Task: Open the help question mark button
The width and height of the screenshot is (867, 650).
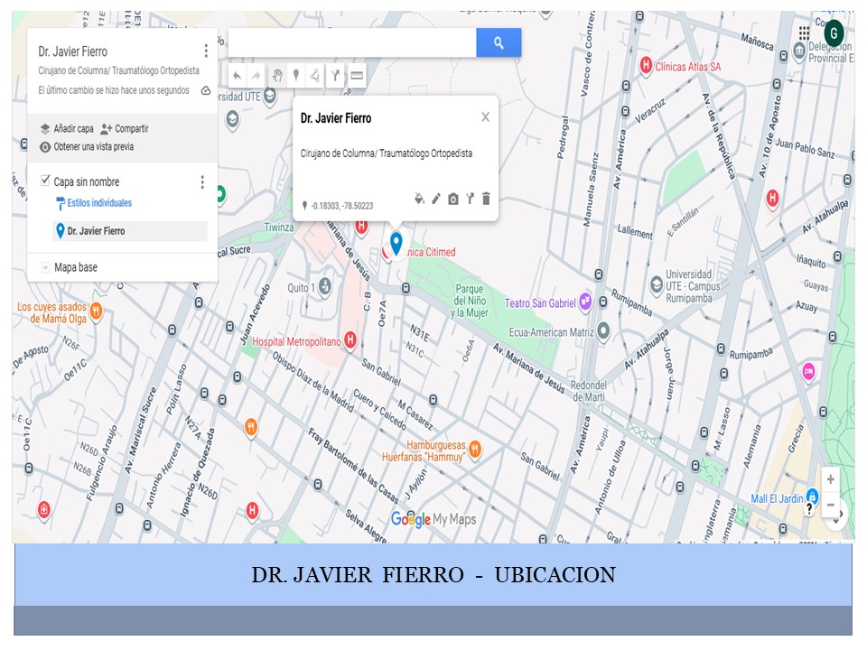Action: [x=809, y=508]
